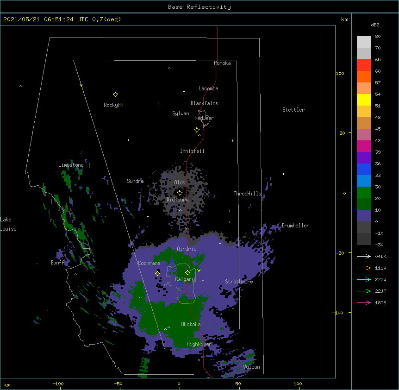Image resolution: width=399 pixels, height=390 pixels.
Task: Click the Limestone label
Action: point(71,165)
